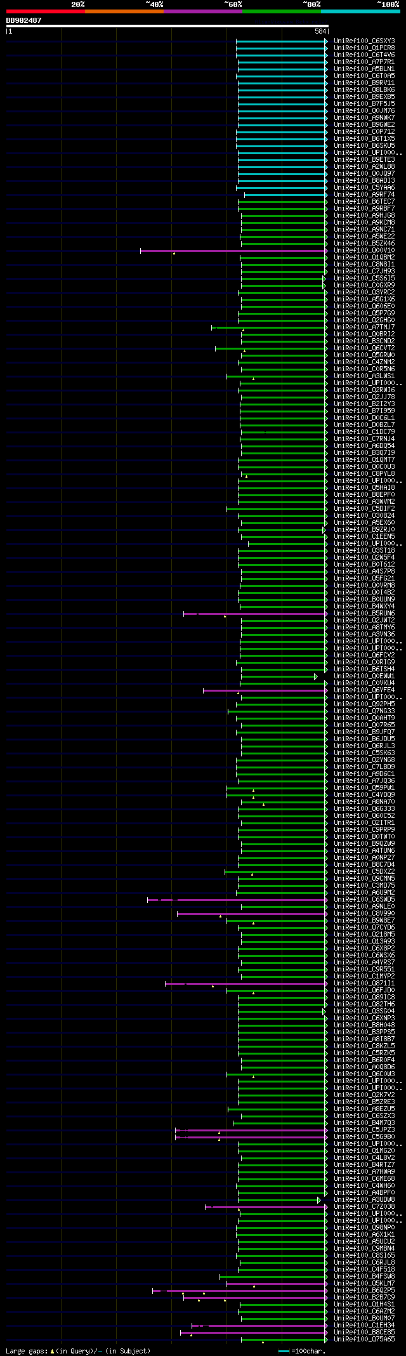Select hit label UniRef100_Q75A65
Viewport: 406px width, 1356px height.
(364, 1339)
